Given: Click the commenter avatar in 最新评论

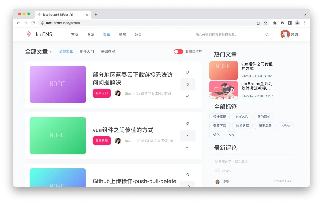Looking at the screenshot, I should [218, 181].
